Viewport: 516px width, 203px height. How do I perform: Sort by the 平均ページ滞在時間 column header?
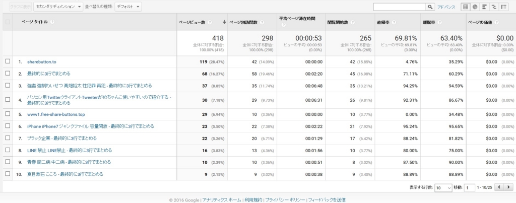tap(297, 19)
